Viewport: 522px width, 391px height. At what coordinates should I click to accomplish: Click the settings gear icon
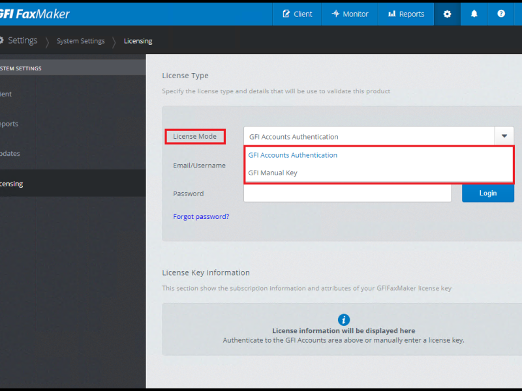coord(447,14)
